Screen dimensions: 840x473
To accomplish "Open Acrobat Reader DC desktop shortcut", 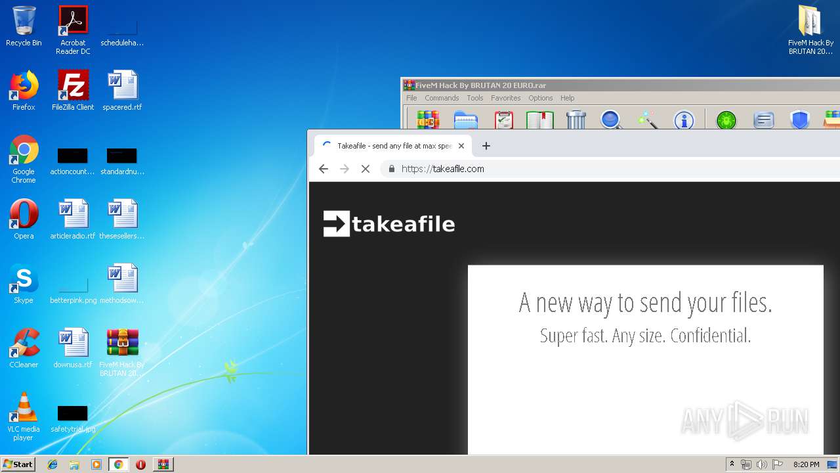I will pyautogui.click(x=73, y=30).
